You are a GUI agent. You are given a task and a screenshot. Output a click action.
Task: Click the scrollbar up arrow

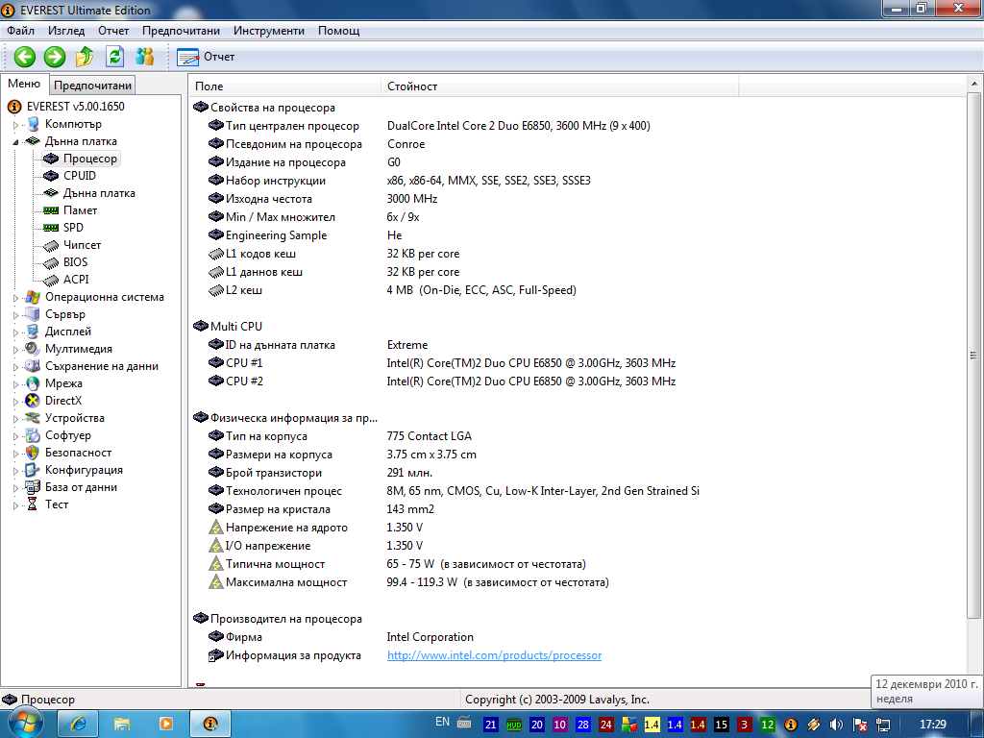pyautogui.click(x=973, y=84)
